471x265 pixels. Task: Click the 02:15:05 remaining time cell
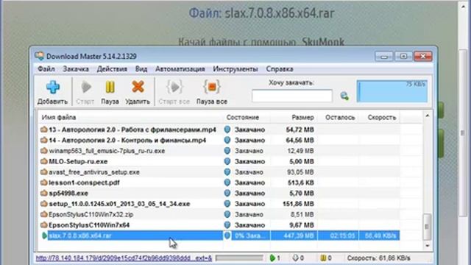tap(338, 236)
